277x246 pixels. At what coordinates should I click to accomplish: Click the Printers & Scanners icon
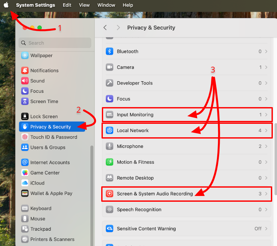point(25,239)
